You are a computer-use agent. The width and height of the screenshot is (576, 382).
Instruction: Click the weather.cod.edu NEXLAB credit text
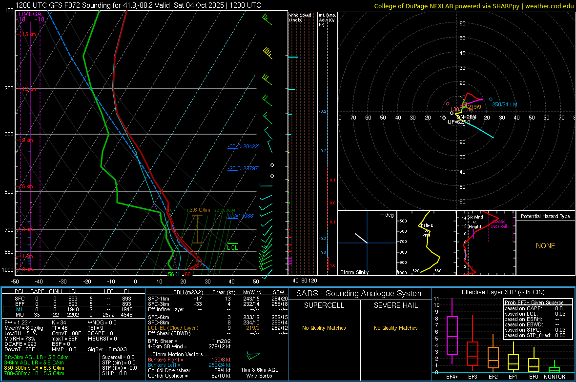click(x=474, y=6)
